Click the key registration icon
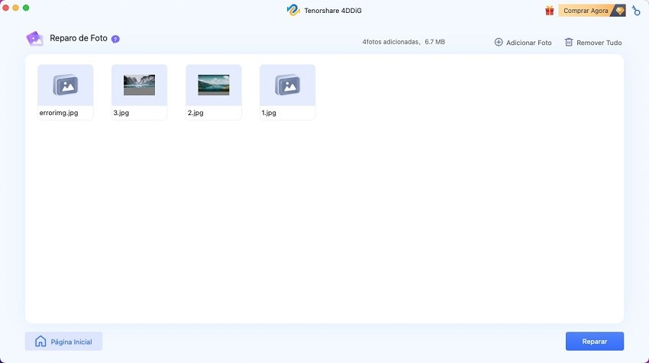The image size is (649, 363). click(x=636, y=11)
